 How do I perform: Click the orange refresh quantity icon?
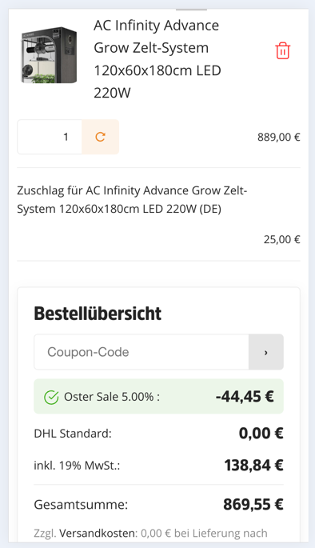(101, 137)
